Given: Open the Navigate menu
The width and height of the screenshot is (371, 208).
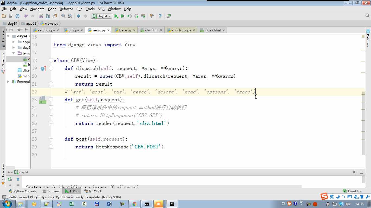Looking at the screenshot, I should 37,9.
